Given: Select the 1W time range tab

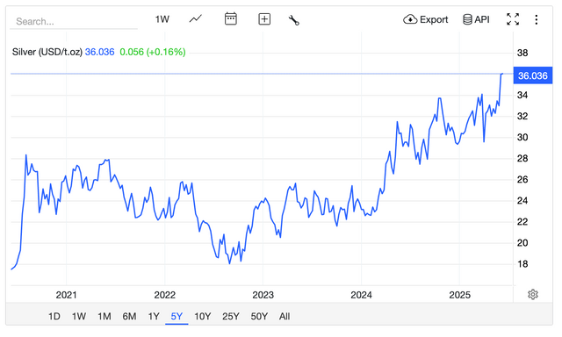Looking at the screenshot, I should click(x=79, y=316).
